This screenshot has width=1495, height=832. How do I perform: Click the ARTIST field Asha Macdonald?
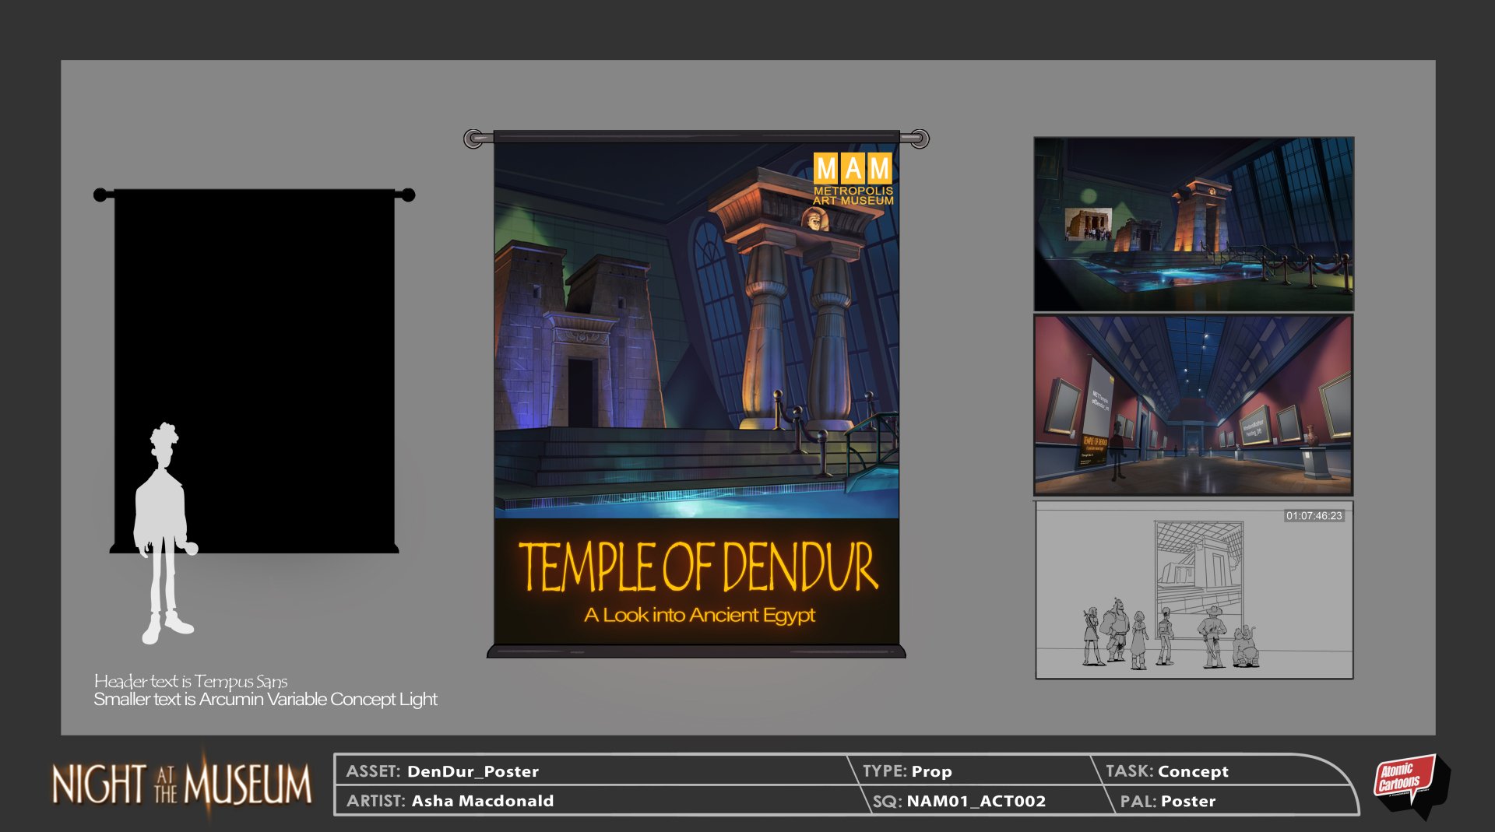pos(482,801)
